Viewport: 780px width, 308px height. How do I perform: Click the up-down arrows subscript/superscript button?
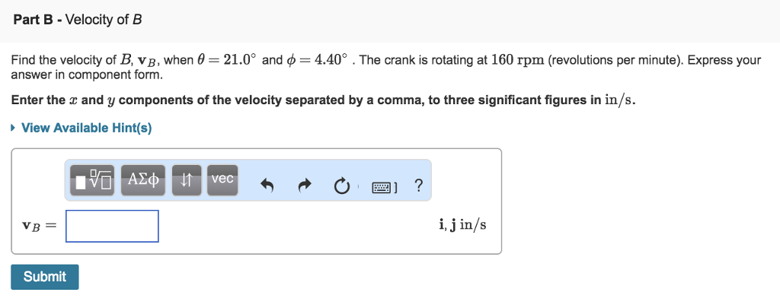[187, 180]
